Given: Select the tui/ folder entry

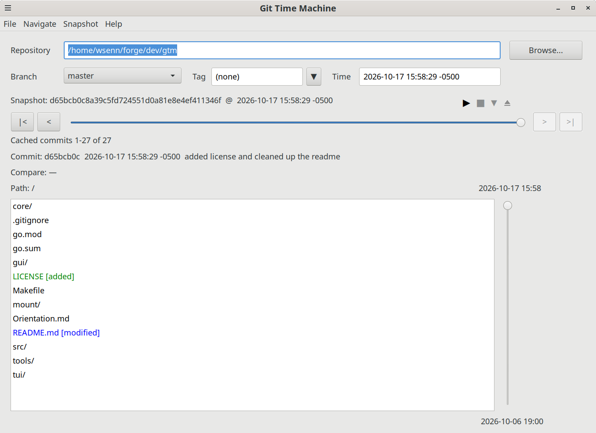Looking at the screenshot, I should point(252,375).
